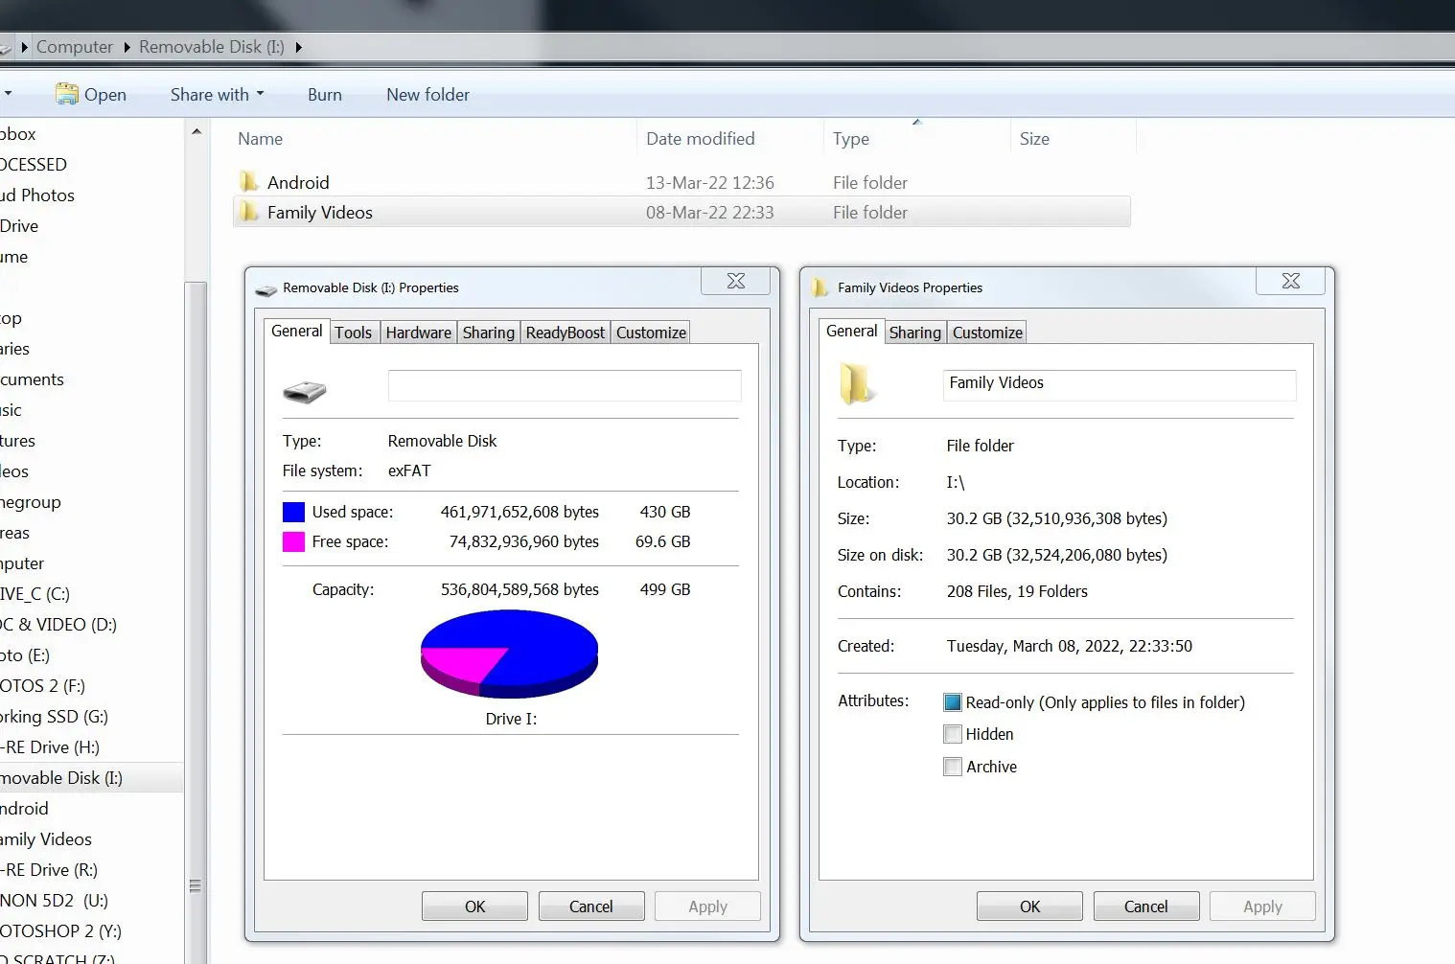Close the Removable Disk Properties dialog

pyautogui.click(x=736, y=281)
